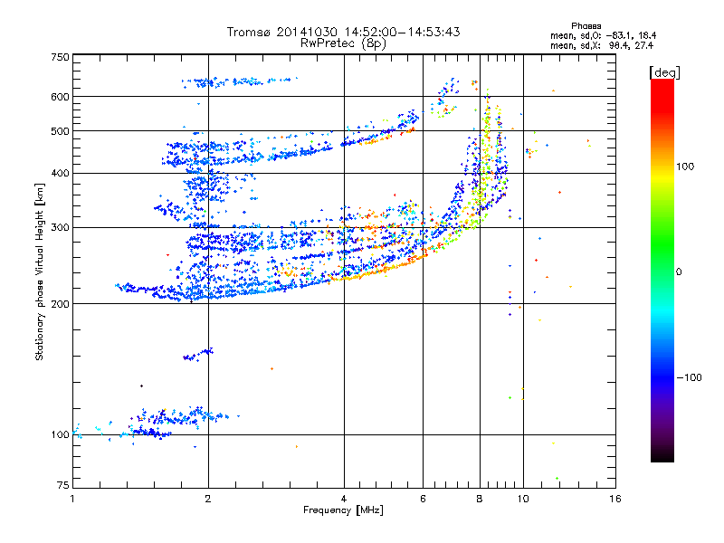Click the x-axis tick label '6'
Image resolution: width=724 pixels, height=543 pixels.
[423, 499]
